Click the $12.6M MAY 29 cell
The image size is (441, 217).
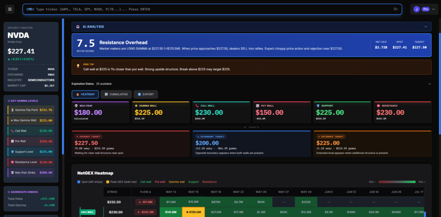(x=306, y=212)
